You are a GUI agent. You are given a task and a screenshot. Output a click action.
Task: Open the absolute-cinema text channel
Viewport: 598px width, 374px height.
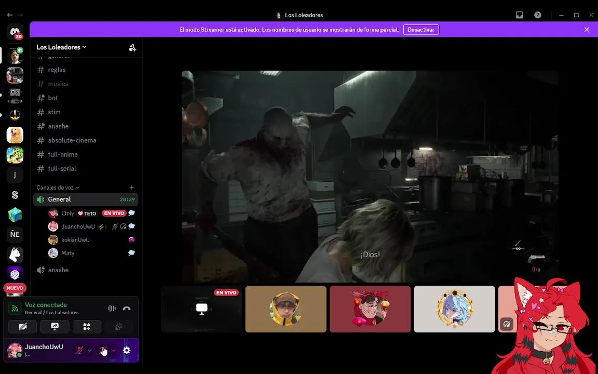[86, 140]
